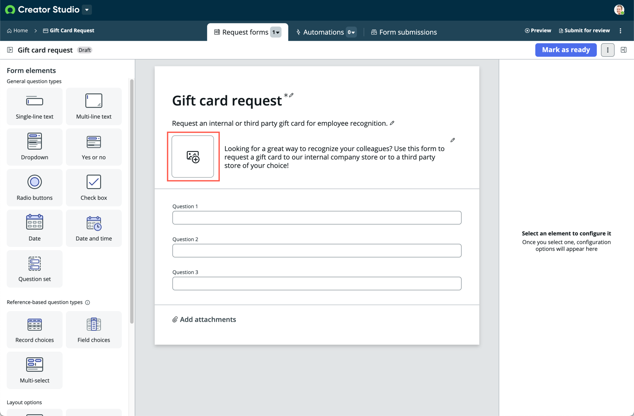Click the Mark as ready button
Image resolution: width=634 pixels, height=416 pixels.
(x=566, y=50)
